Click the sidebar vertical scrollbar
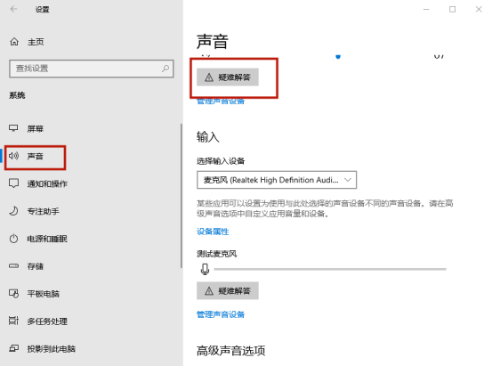This screenshot has width=492, height=366. 181,196
